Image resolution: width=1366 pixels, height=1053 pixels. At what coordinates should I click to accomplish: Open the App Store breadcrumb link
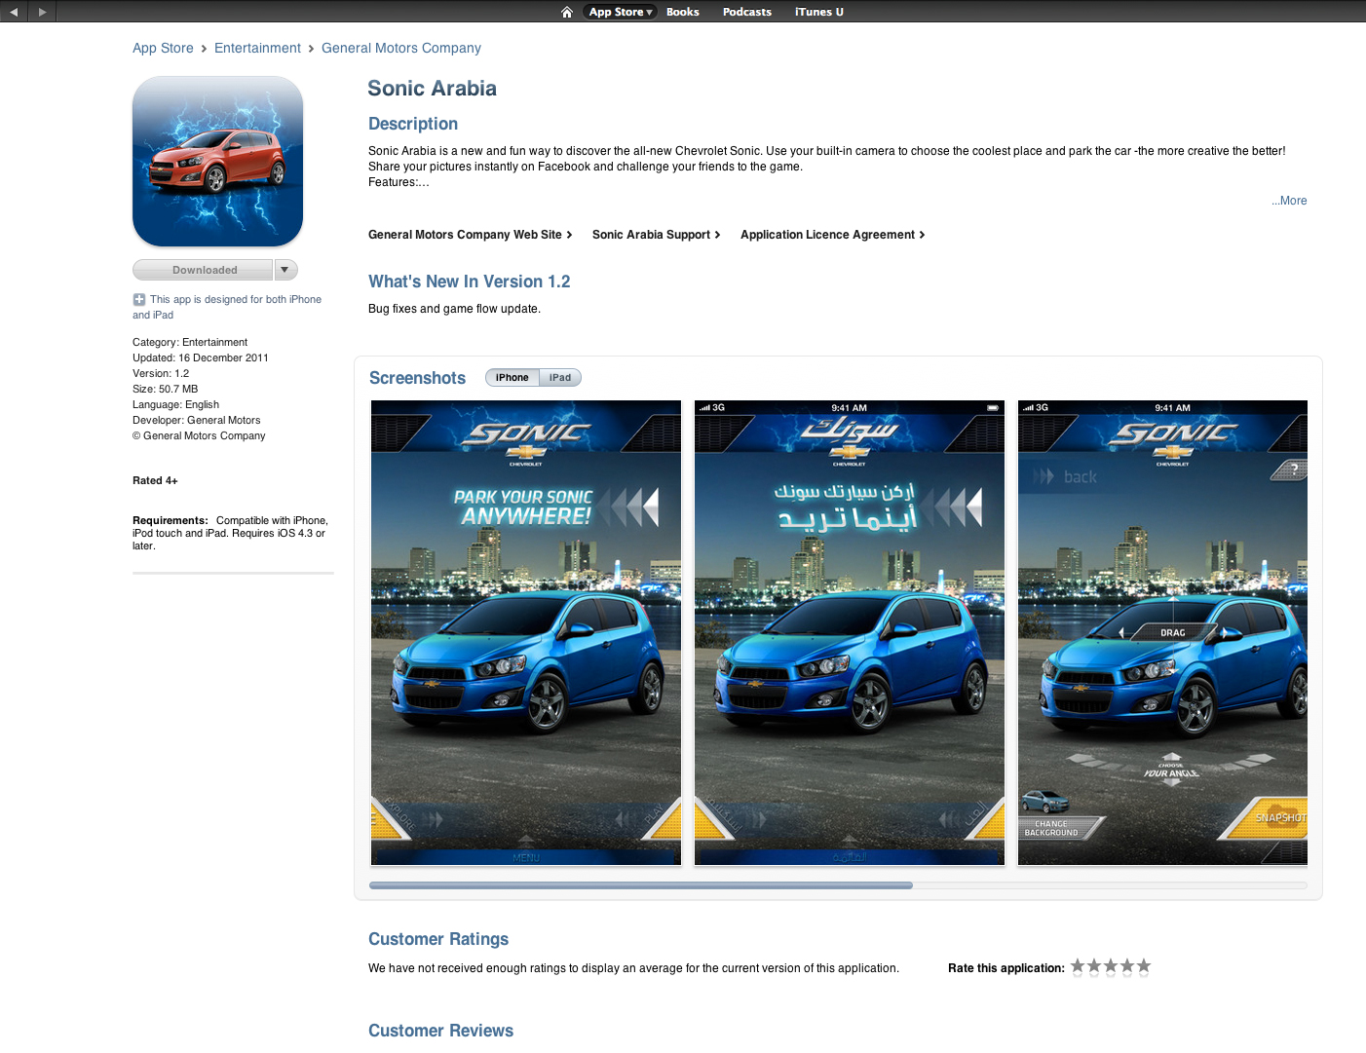[163, 48]
